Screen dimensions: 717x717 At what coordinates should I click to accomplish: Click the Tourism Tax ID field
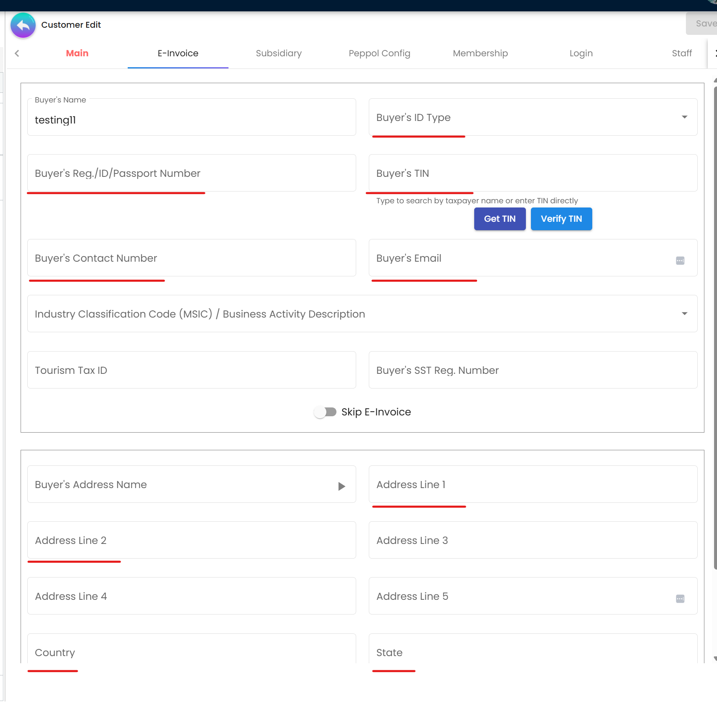pyautogui.click(x=191, y=370)
